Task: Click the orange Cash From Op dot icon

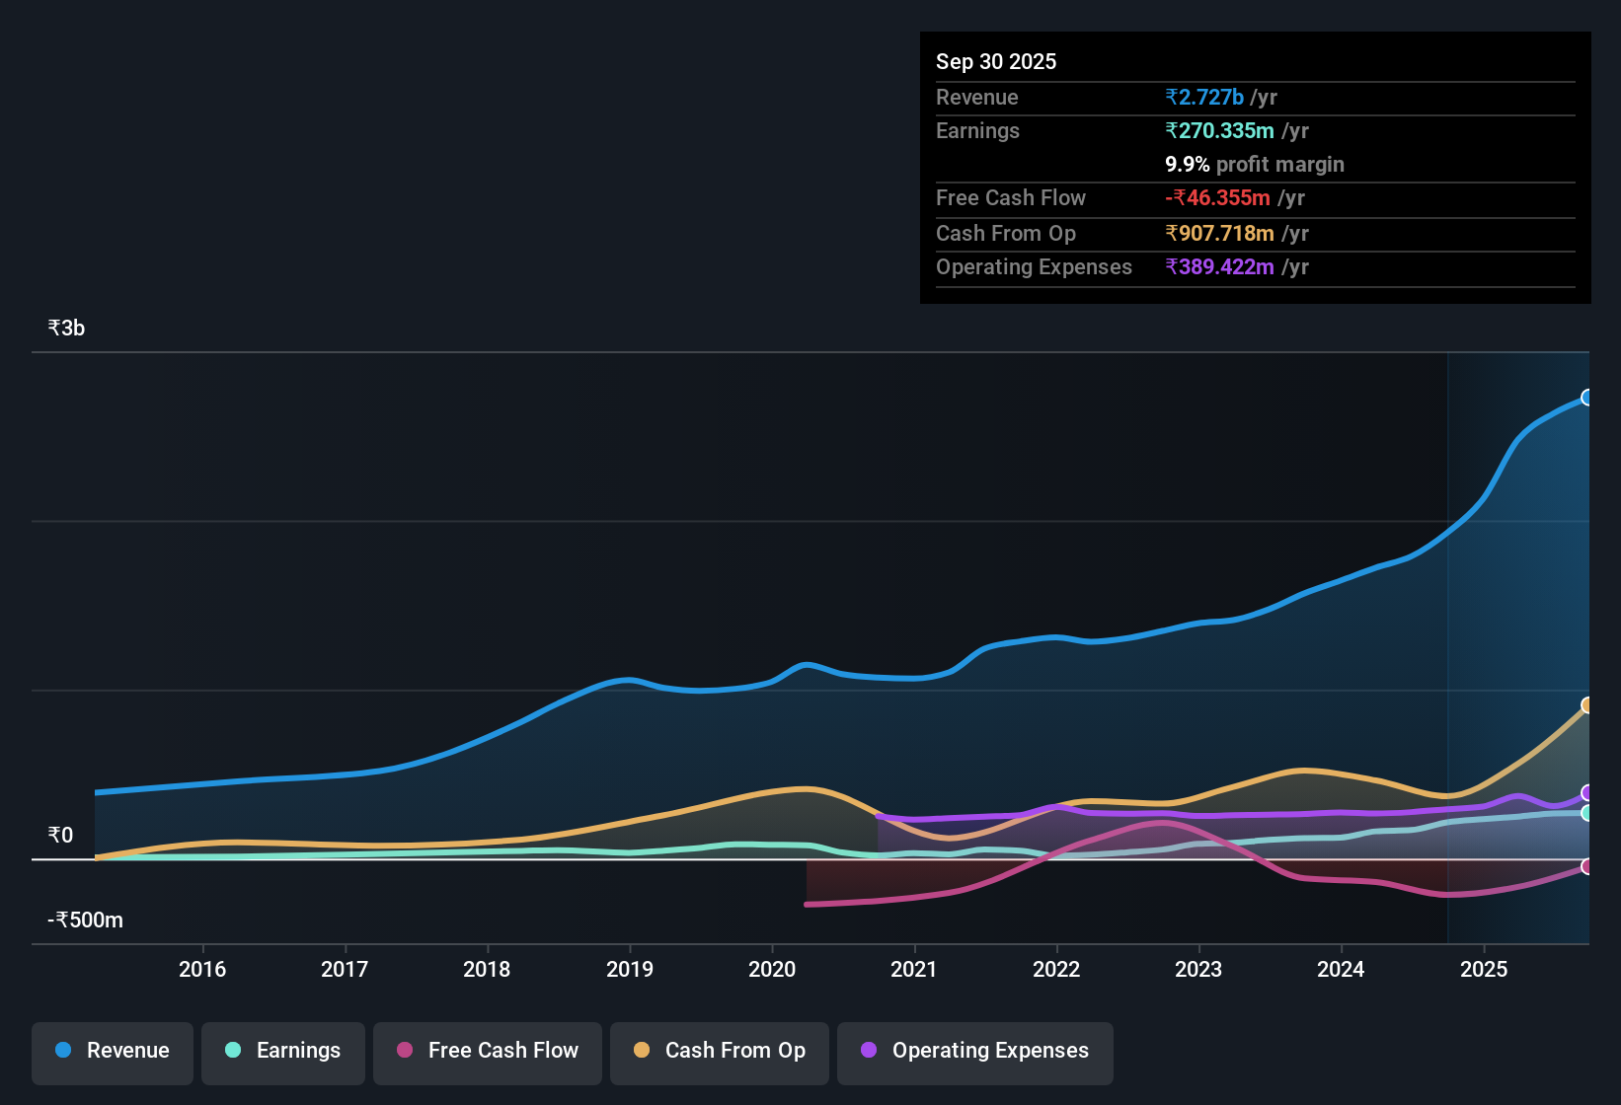Action: coord(641,1050)
